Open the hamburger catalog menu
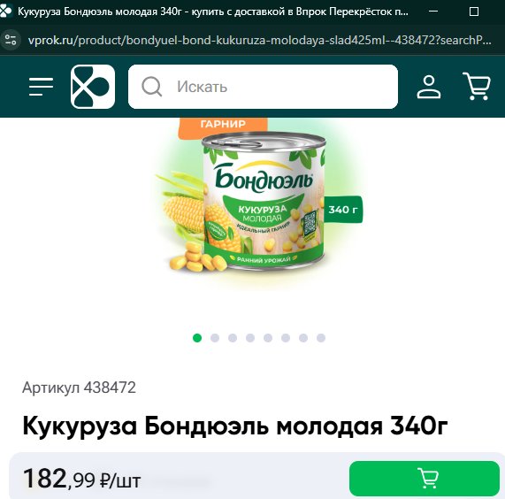Screen dimensions: 505x499 tap(41, 87)
